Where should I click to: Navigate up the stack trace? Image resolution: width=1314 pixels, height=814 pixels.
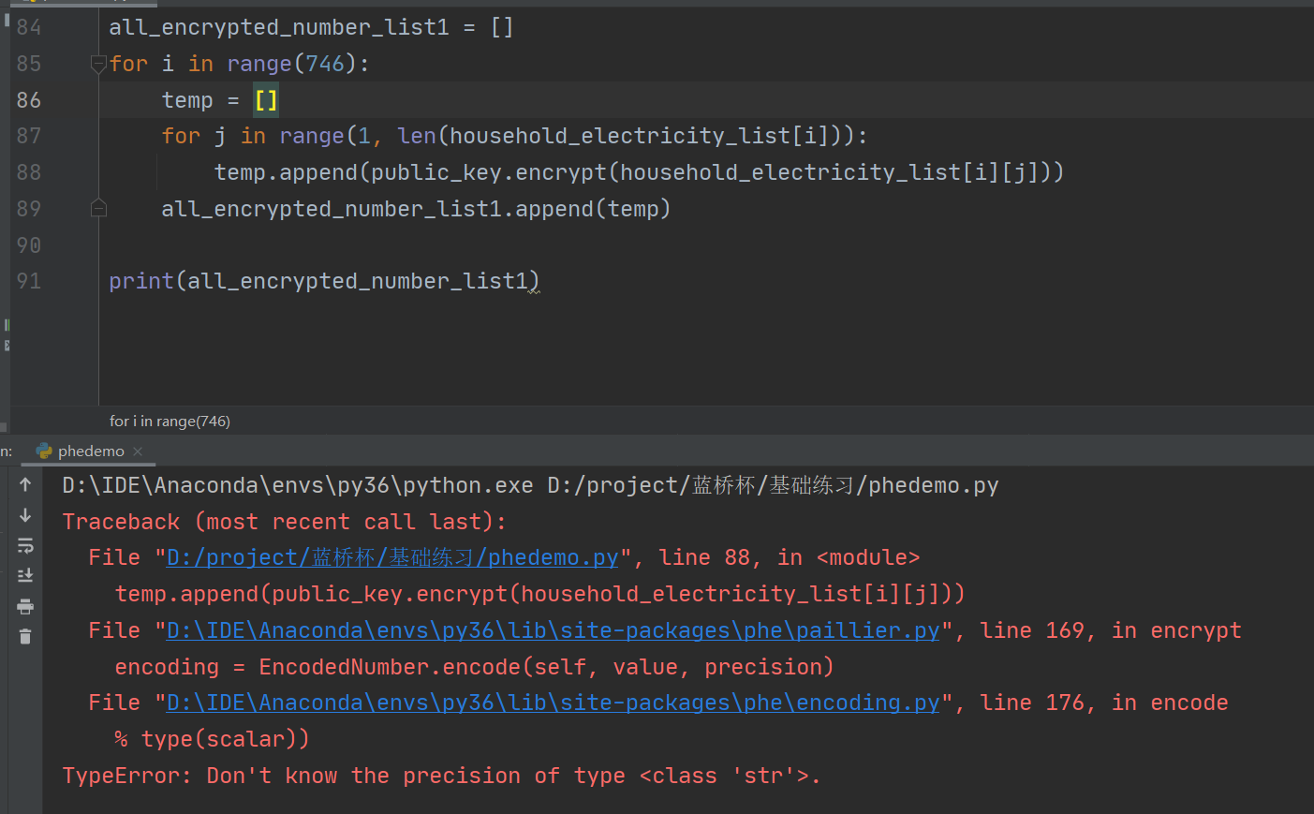(x=25, y=484)
